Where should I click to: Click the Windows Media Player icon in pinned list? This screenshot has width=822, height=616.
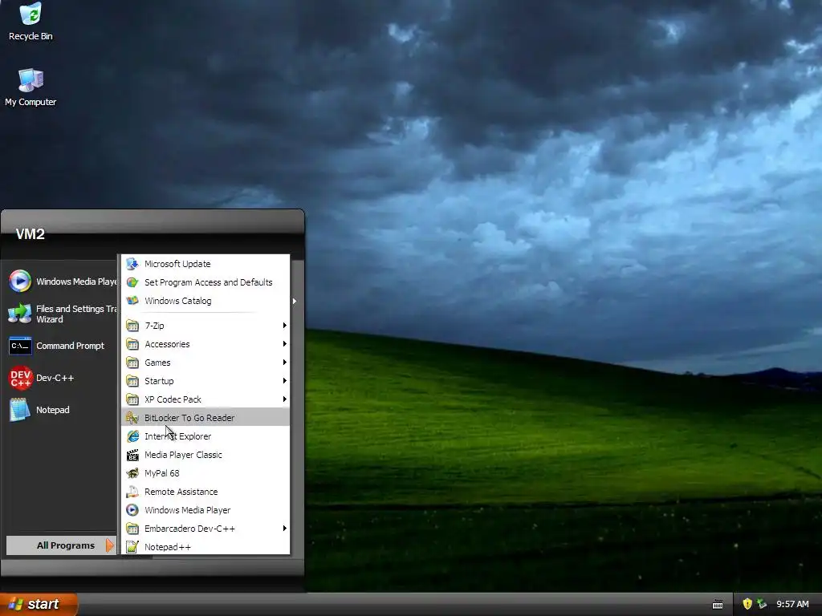pyautogui.click(x=20, y=282)
